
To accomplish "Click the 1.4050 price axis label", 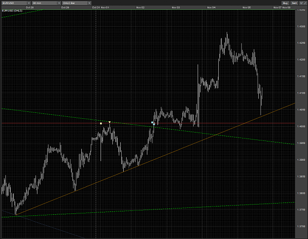I will (x=301, y=110).
